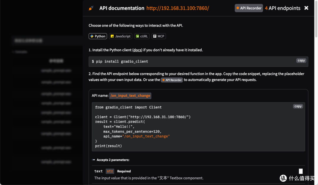Click the rocket icon beside API documentation
Image resolution: width=318 pixels, height=185 pixels.
click(x=91, y=8)
